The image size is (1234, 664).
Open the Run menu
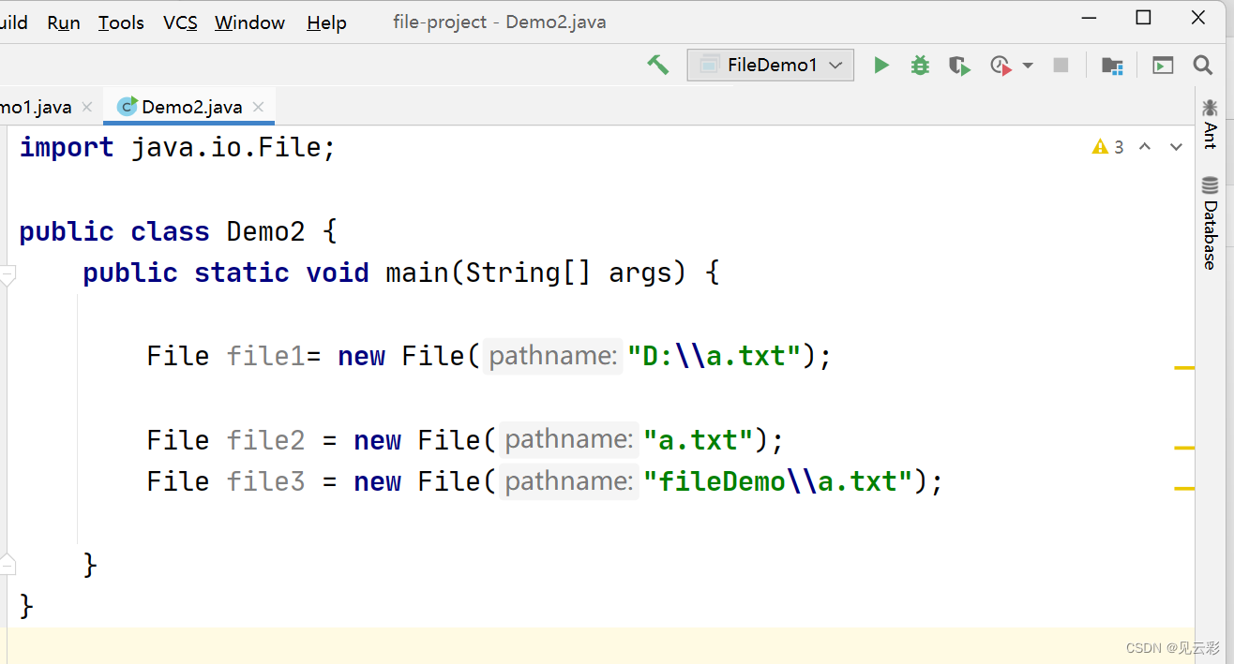64,22
